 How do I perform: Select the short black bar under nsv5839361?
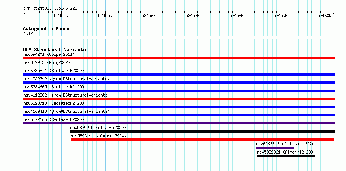[x=286, y=156]
